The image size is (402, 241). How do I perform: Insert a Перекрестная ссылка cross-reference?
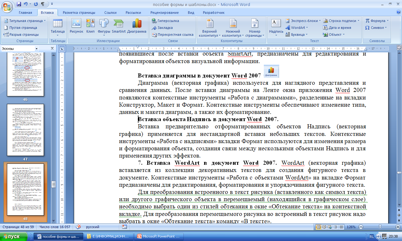click(x=172, y=35)
